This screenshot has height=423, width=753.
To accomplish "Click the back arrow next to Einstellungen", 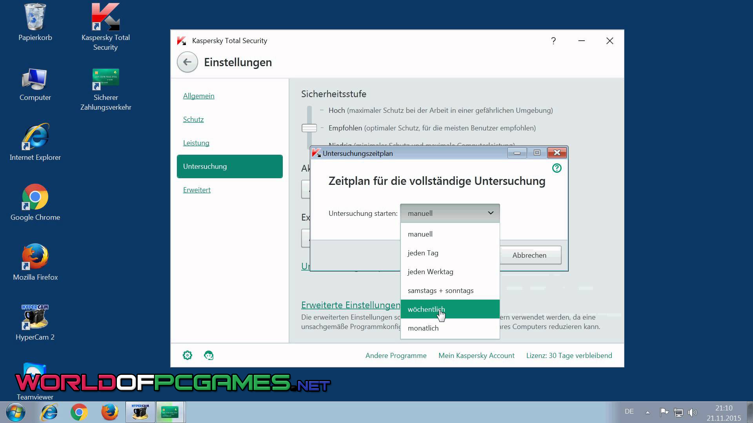I will coord(187,62).
